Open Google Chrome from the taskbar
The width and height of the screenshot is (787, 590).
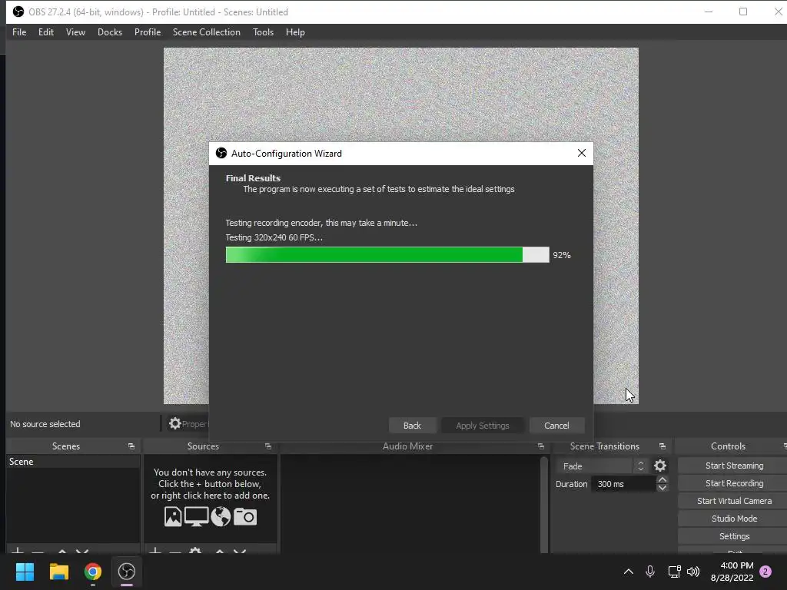click(x=93, y=572)
